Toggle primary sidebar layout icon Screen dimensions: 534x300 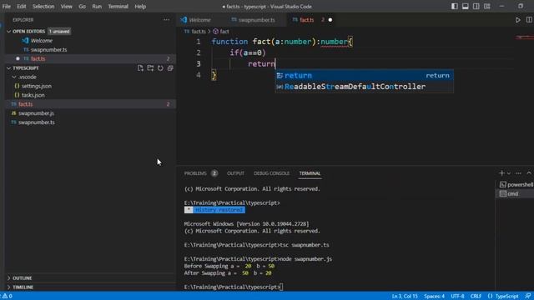click(x=454, y=6)
